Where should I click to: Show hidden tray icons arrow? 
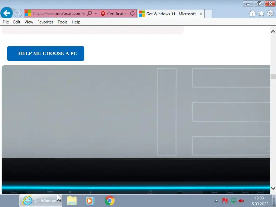tap(216, 201)
